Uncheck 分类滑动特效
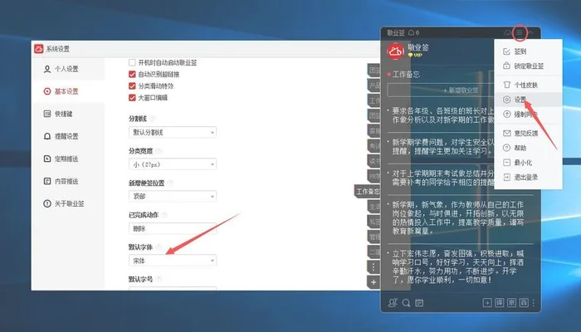Screen dimensions: 581x332 (x=132, y=86)
